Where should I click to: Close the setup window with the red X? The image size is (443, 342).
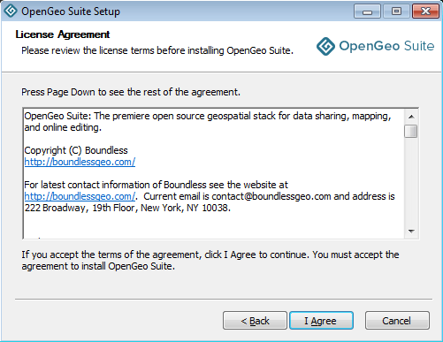(x=425, y=11)
